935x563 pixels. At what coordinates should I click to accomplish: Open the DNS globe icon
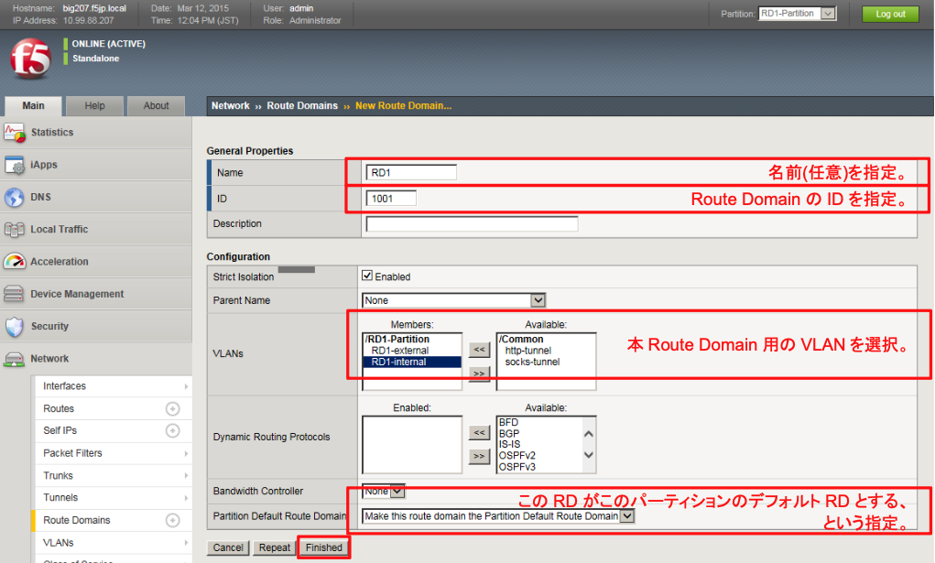tap(15, 198)
